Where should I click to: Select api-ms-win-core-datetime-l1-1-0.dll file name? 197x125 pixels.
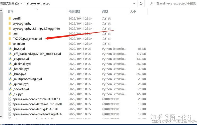pos(37,104)
